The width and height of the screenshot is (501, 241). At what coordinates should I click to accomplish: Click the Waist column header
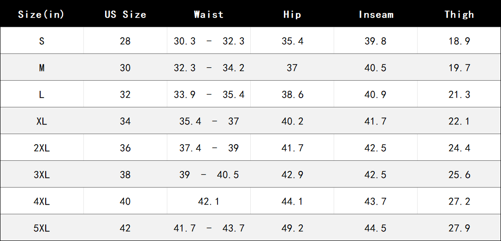click(x=209, y=14)
